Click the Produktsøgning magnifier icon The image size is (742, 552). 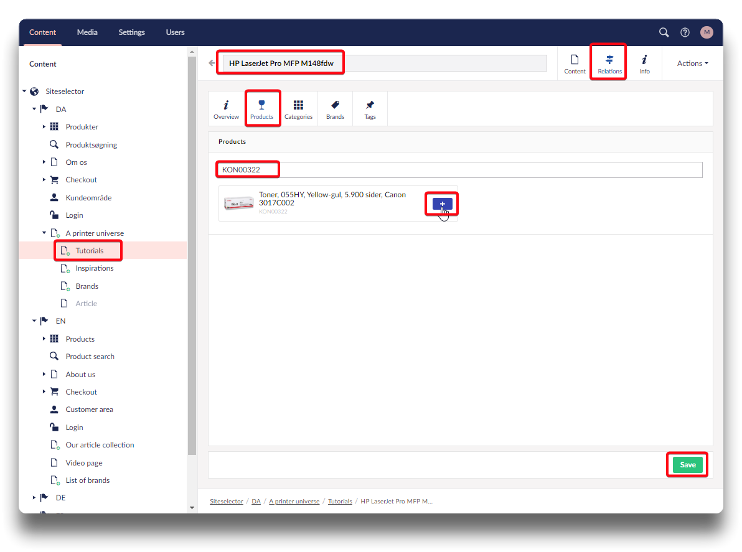click(54, 144)
